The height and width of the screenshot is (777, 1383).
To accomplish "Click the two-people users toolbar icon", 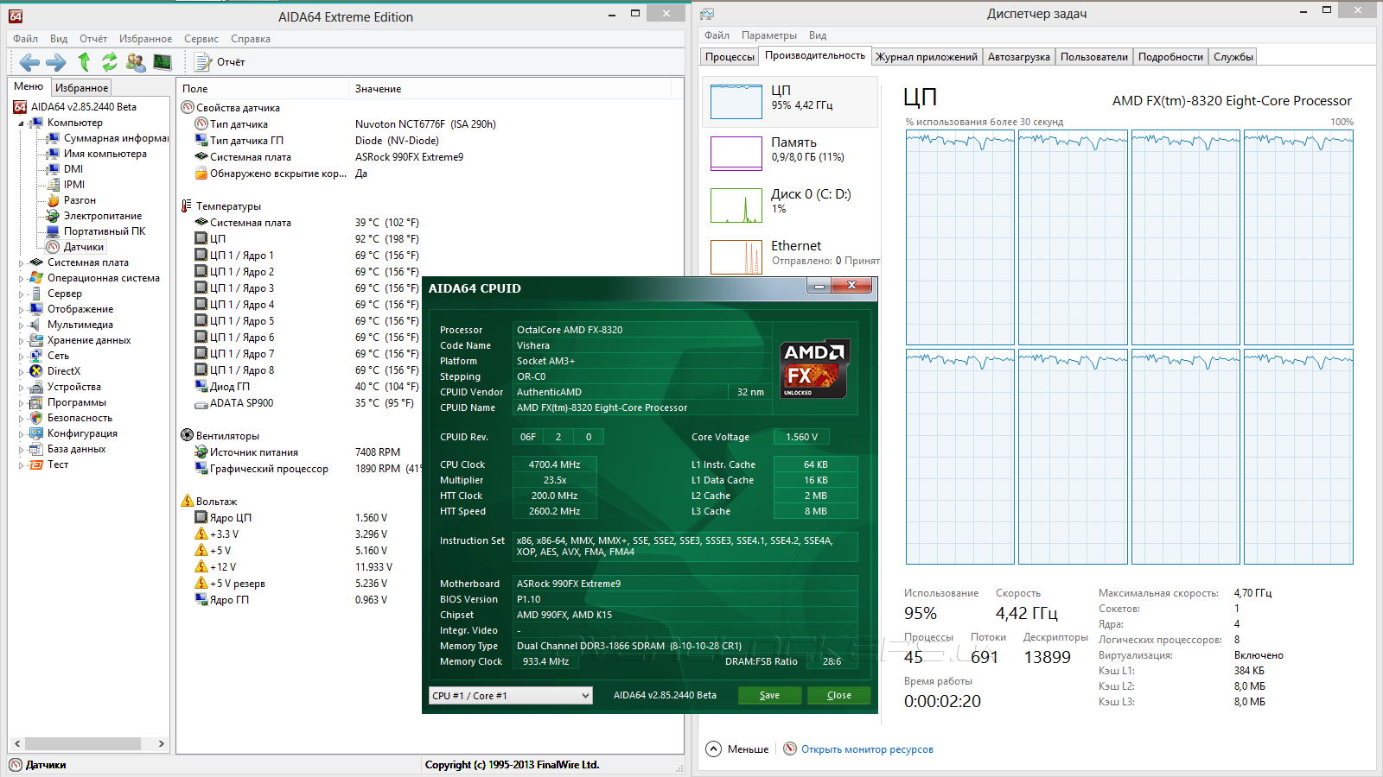I will [x=136, y=62].
